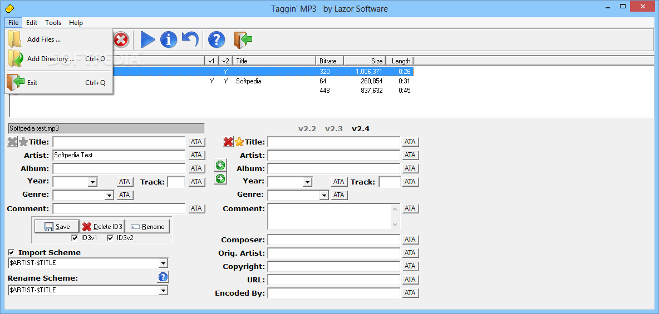The image size is (659, 314).
Task: Expand the Rename Scheme combo box
Action: (163, 290)
